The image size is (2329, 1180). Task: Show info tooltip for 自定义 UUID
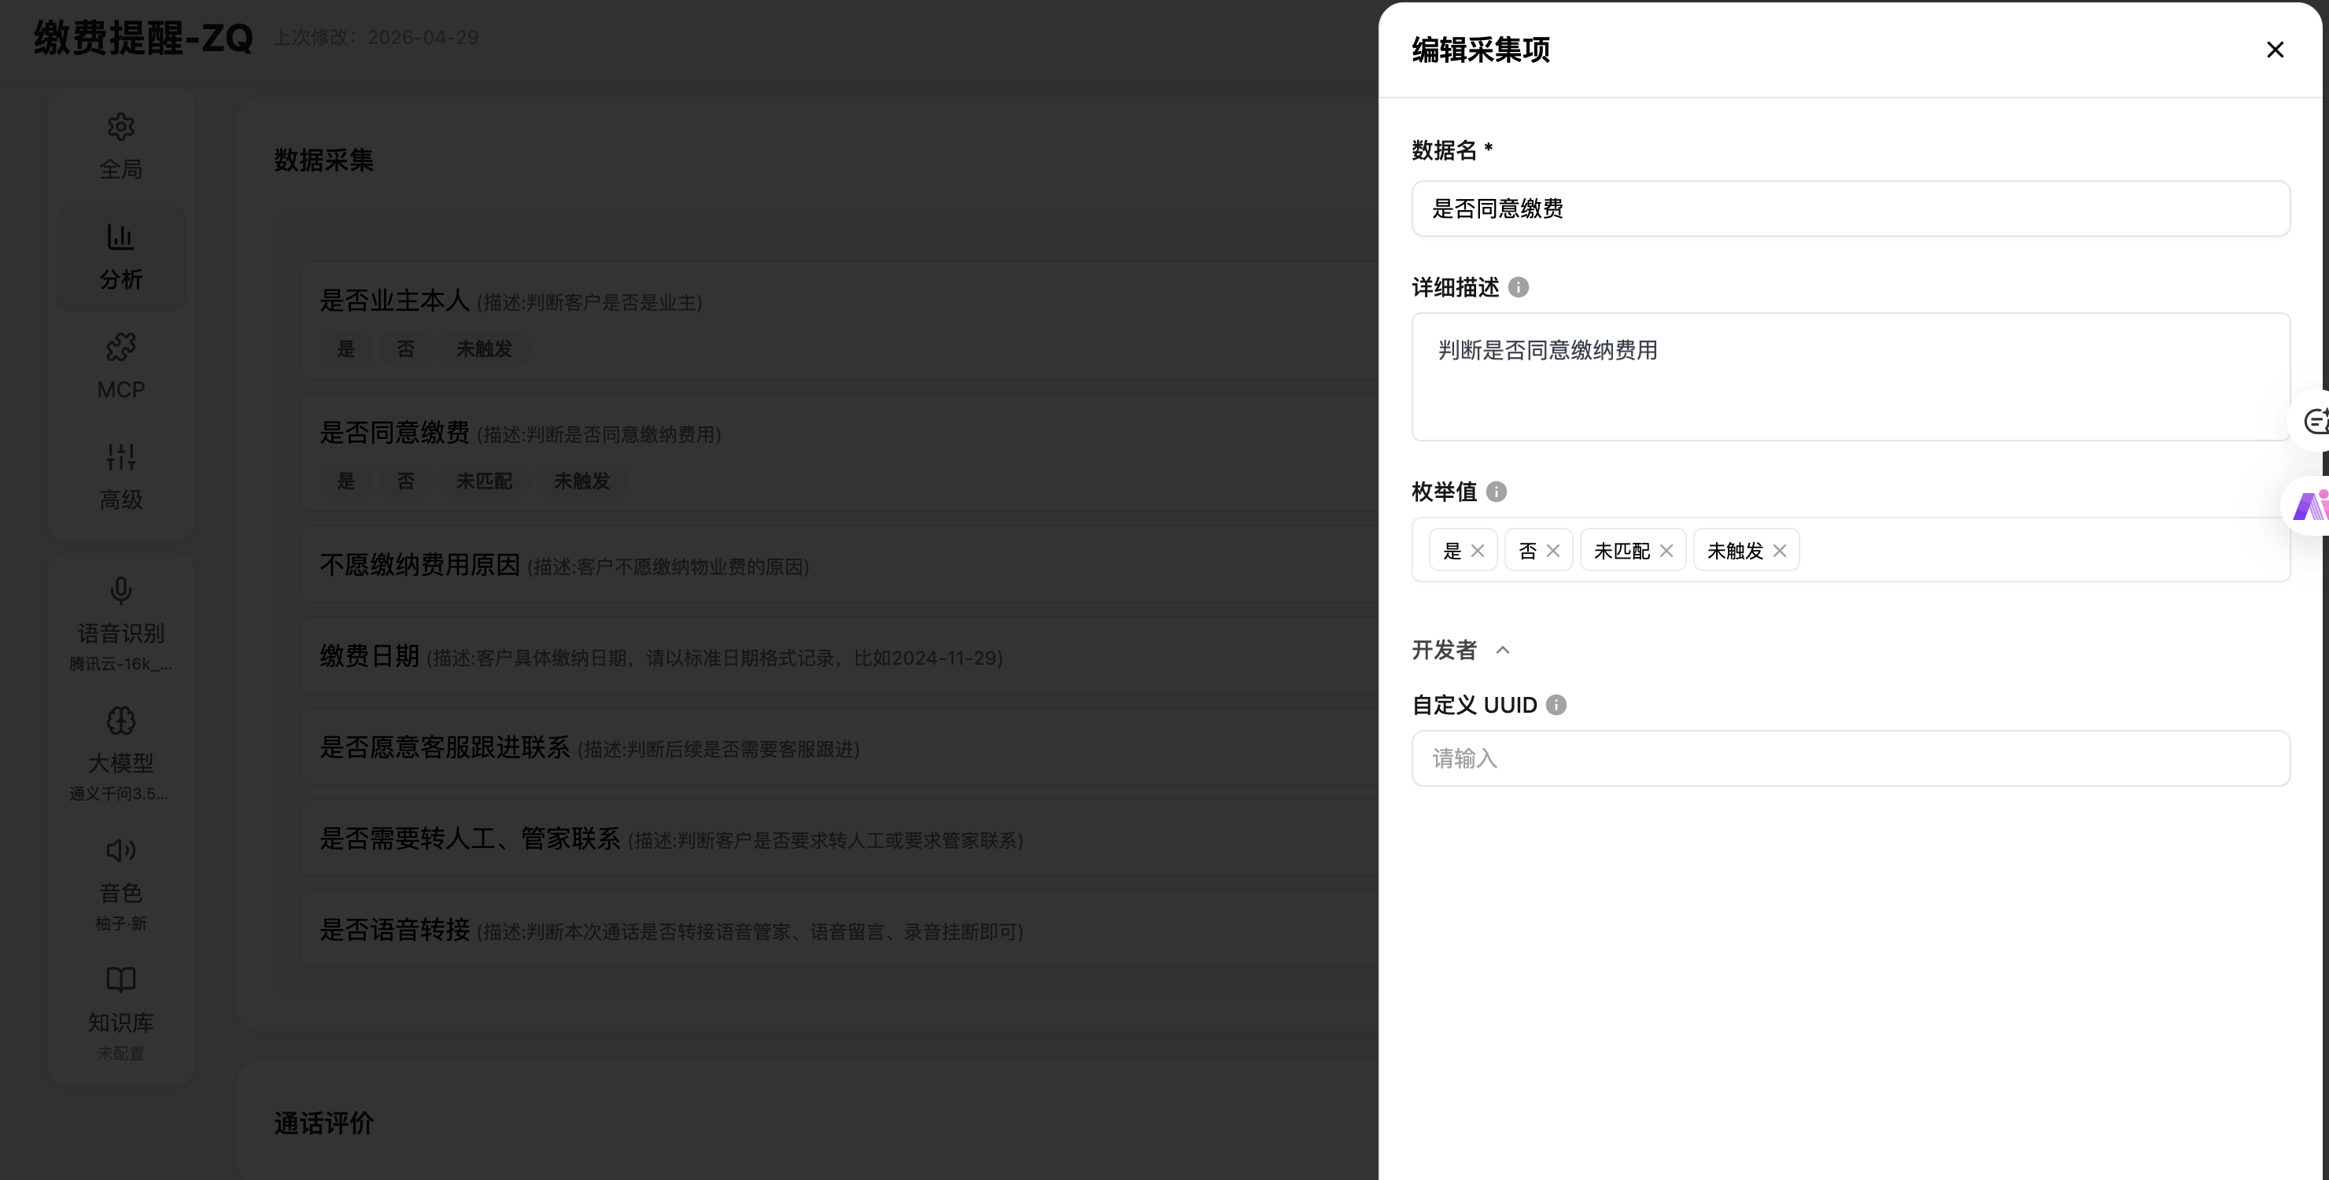[1556, 706]
